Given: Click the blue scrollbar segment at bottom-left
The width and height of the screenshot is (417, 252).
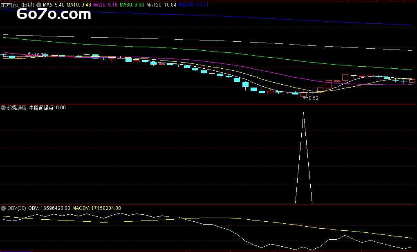Looking at the screenshot, I should [16, 251].
